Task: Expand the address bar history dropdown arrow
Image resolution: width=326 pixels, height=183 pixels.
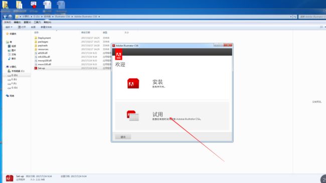Action: [x=291, y=17]
